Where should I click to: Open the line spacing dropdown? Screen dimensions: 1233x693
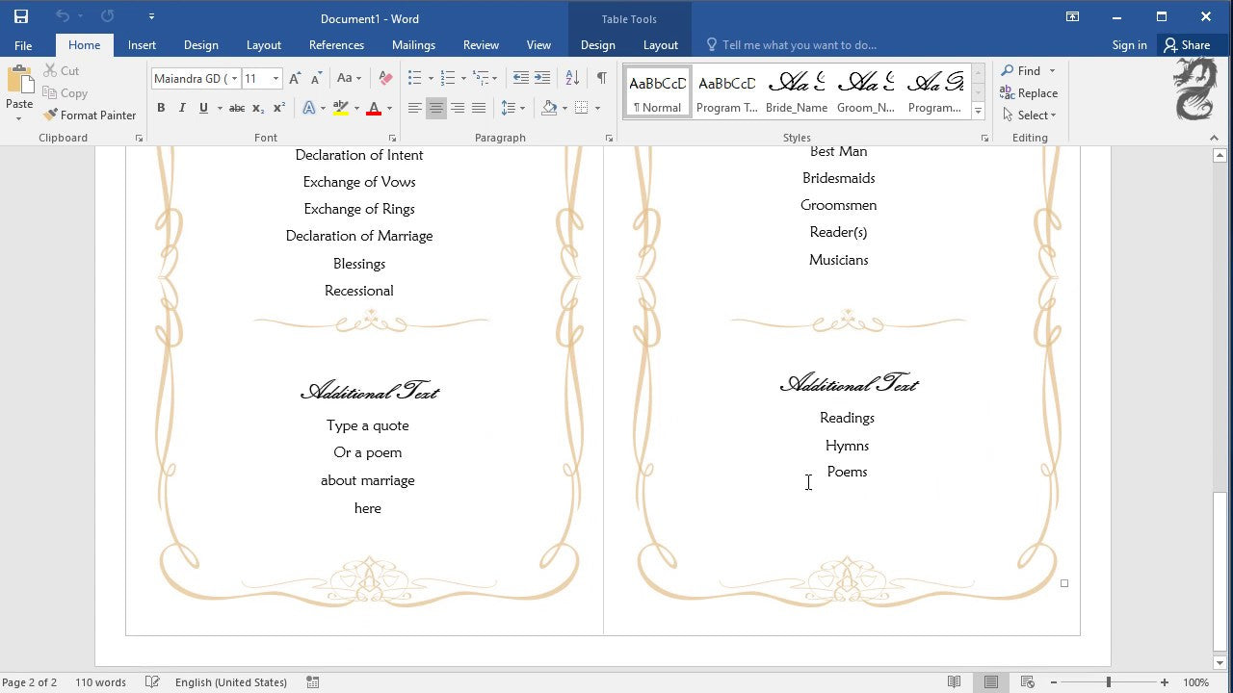click(x=515, y=108)
